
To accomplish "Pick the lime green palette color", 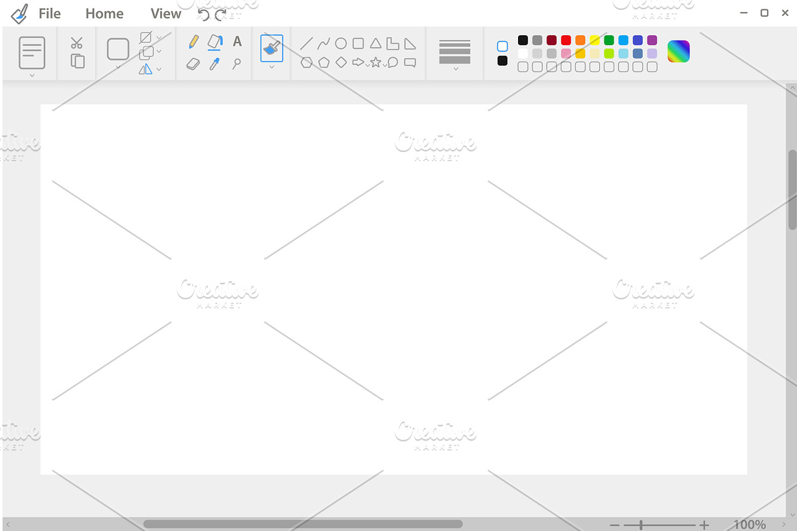I will (609, 54).
